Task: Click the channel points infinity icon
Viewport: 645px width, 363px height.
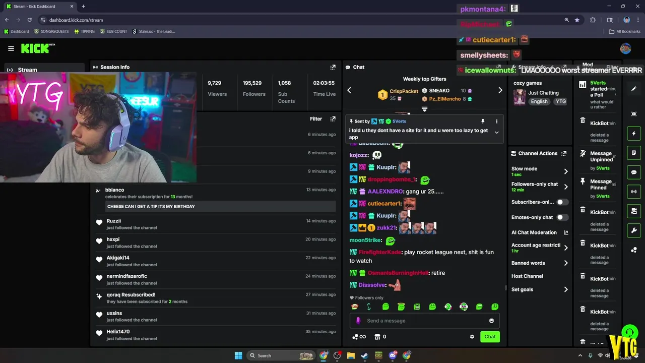Action: (x=359, y=337)
